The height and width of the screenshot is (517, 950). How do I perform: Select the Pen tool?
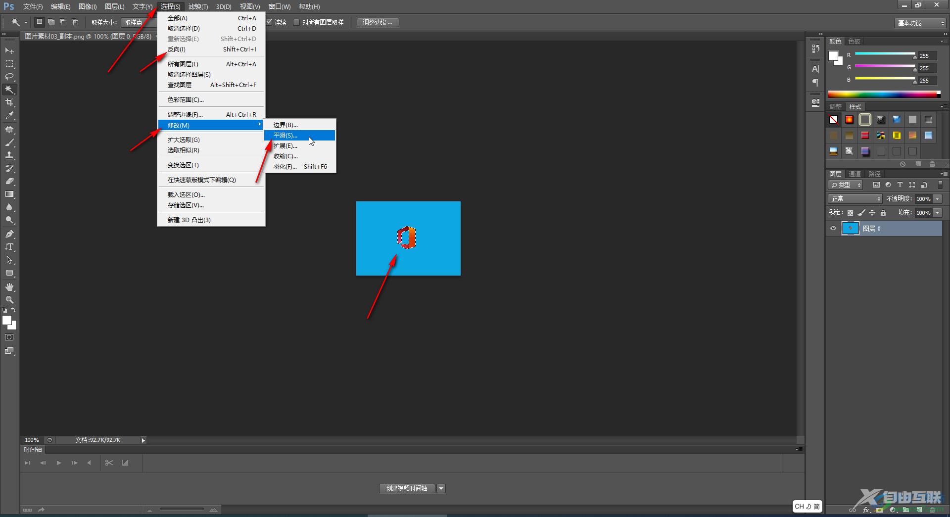click(x=9, y=234)
